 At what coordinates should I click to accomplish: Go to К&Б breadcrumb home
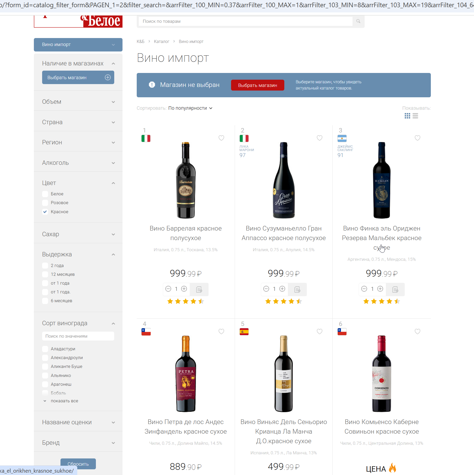(x=141, y=41)
